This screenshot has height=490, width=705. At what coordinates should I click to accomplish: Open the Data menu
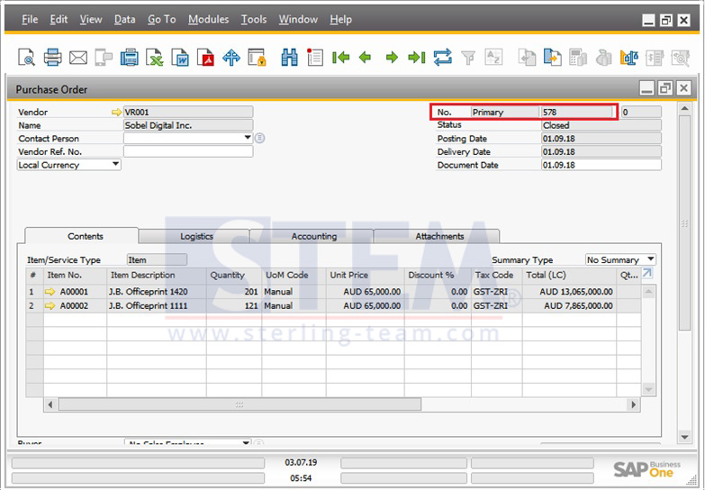(x=124, y=19)
